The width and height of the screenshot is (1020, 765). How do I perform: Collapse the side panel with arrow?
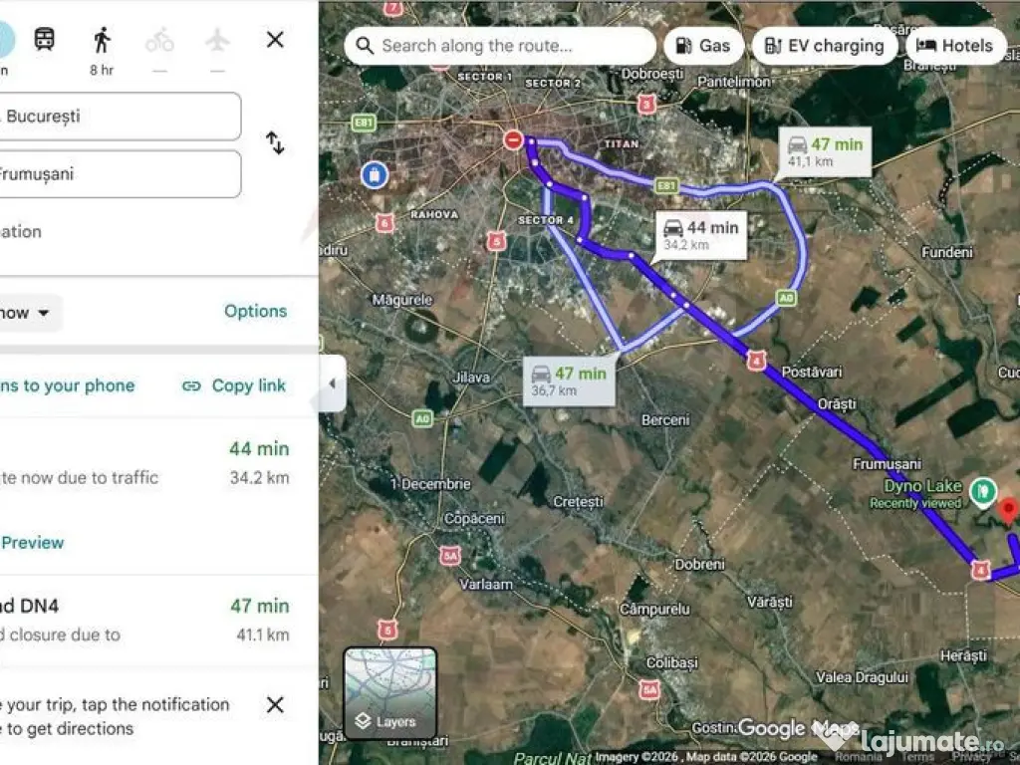[332, 383]
